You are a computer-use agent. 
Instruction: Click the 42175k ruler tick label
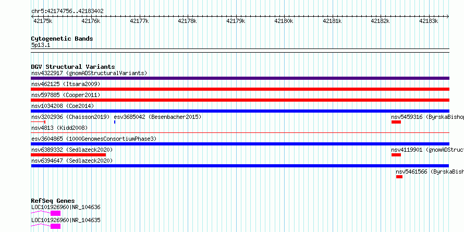[43, 21]
